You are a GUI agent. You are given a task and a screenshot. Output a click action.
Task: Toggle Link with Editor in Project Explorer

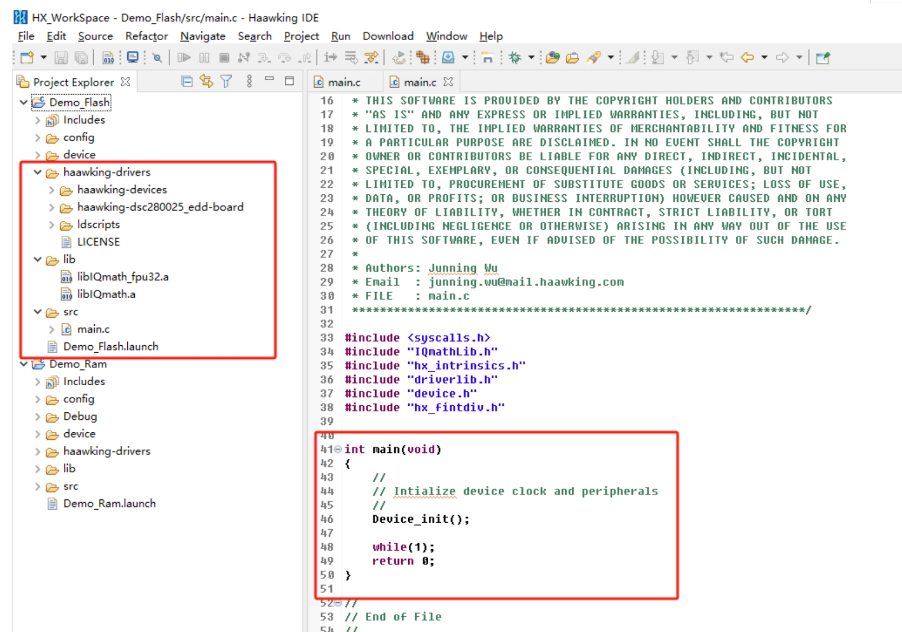[x=206, y=82]
